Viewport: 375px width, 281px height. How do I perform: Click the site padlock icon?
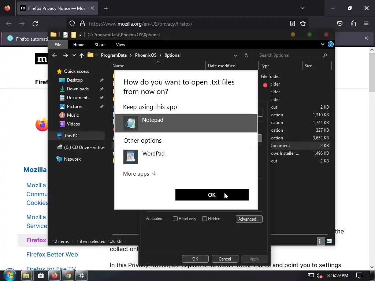pyautogui.click(x=82, y=23)
